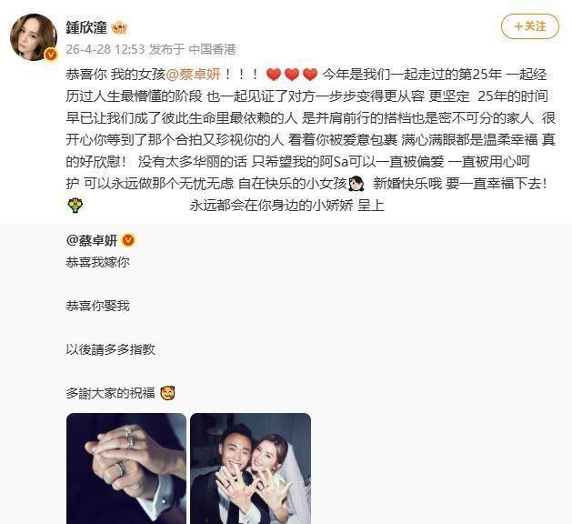Click the orange verified badge on avatar
572x524 pixels.
[x=51, y=55]
